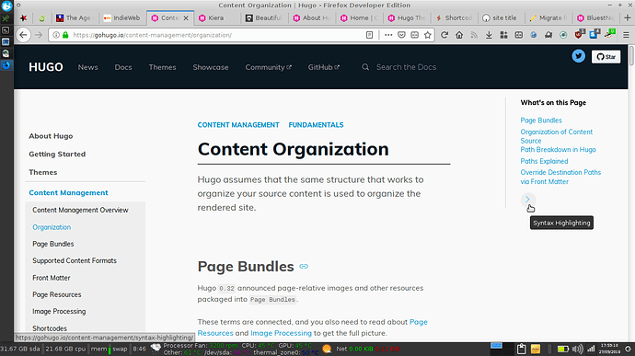Copy the Page Bundles heading anchor link icon
The image size is (635, 356).
304,267
